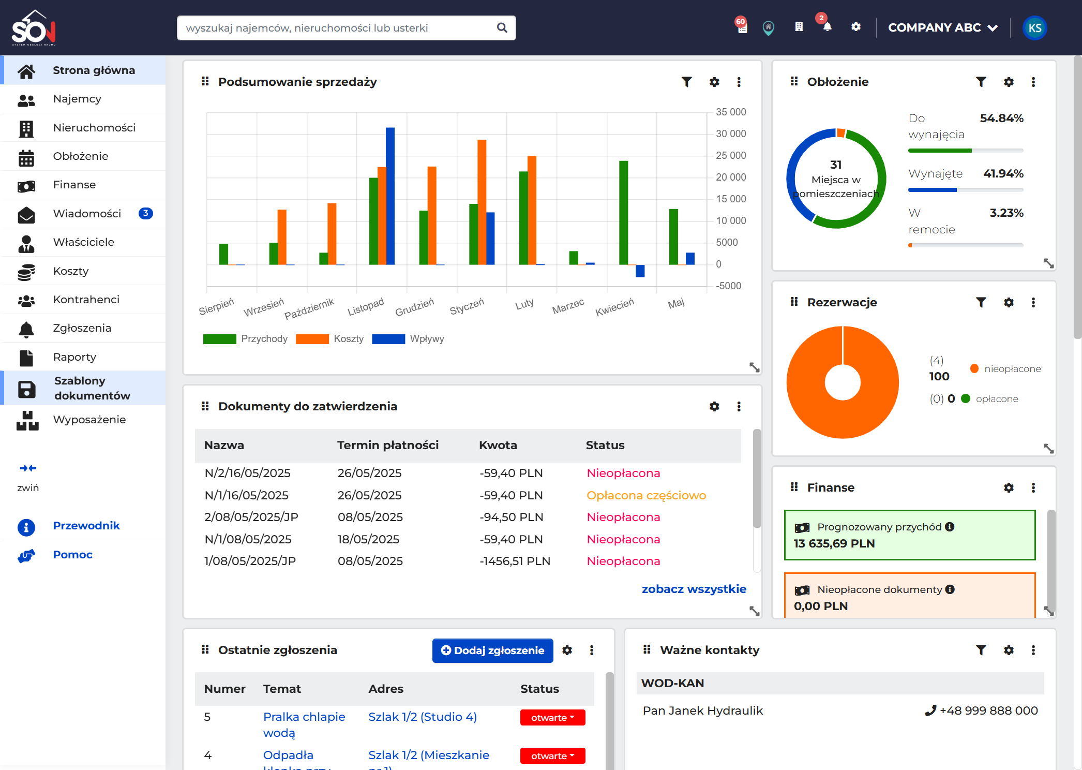Click the zwiń collapse sidebar arrows

pos(28,468)
